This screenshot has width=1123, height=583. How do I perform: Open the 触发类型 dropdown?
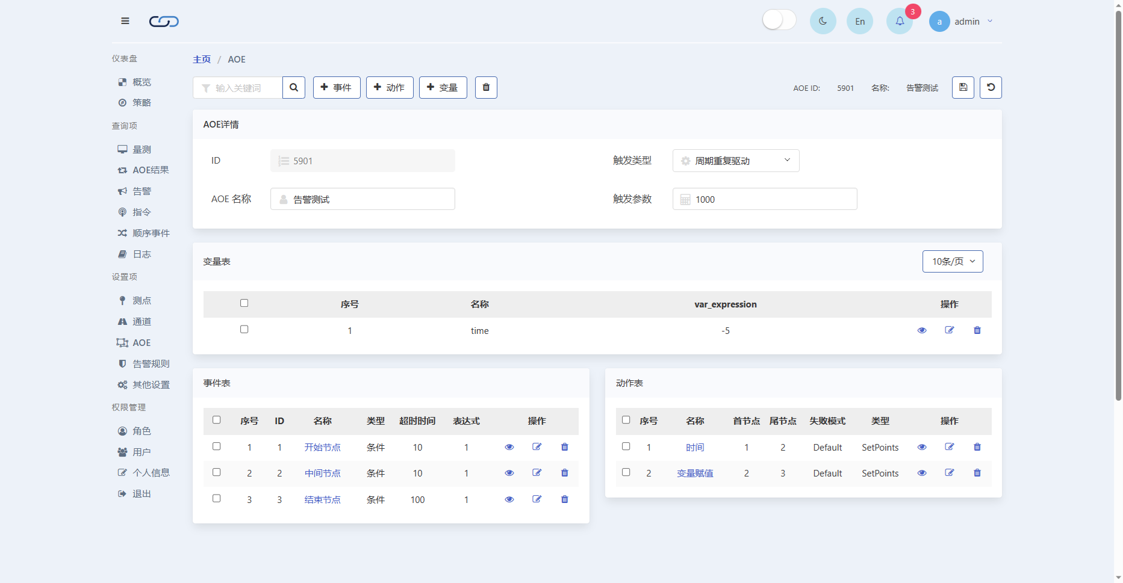[x=736, y=161]
